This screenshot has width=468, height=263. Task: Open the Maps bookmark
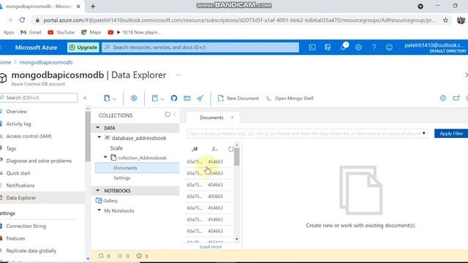tap(91, 32)
